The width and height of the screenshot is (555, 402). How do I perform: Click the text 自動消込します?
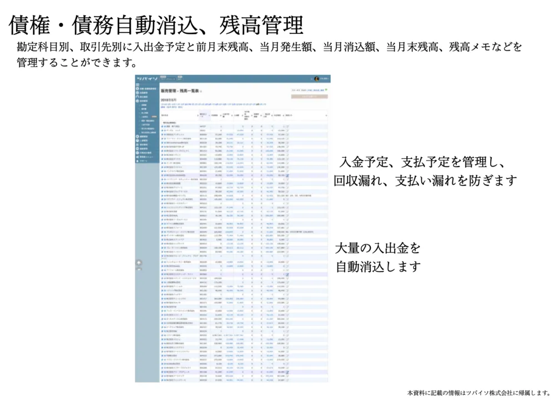click(x=378, y=267)
